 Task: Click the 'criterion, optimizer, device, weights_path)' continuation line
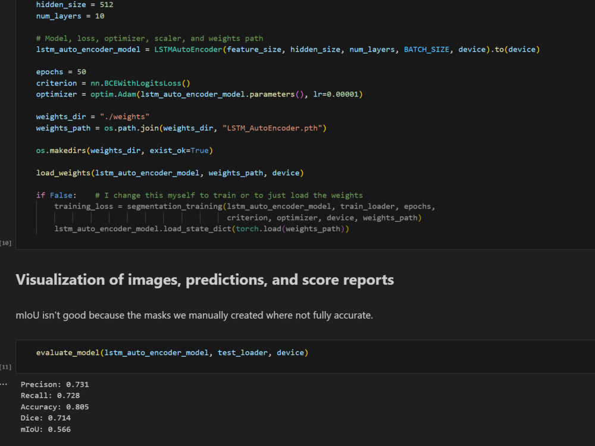point(324,218)
